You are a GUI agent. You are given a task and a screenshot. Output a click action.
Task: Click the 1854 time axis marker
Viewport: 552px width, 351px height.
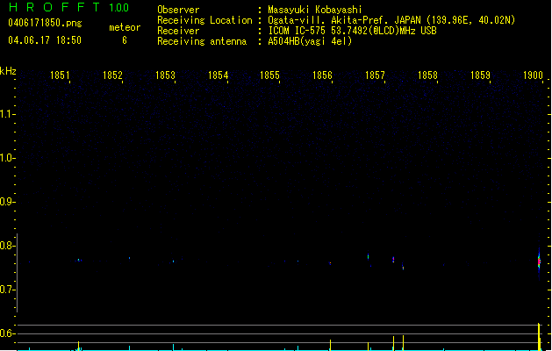click(x=218, y=75)
